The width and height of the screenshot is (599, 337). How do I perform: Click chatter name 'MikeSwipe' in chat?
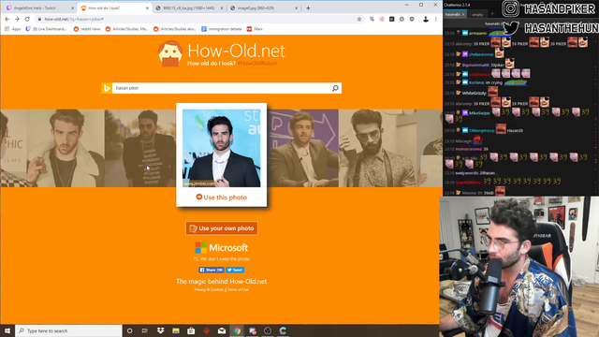[x=479, y=113]
